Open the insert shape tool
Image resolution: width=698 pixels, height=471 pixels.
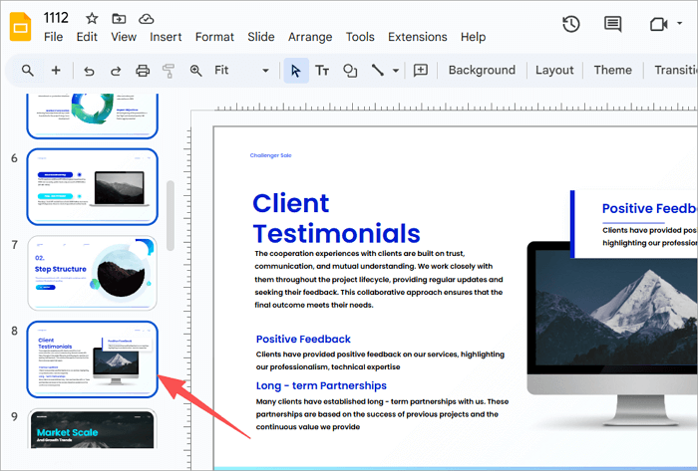pos(350,71)
